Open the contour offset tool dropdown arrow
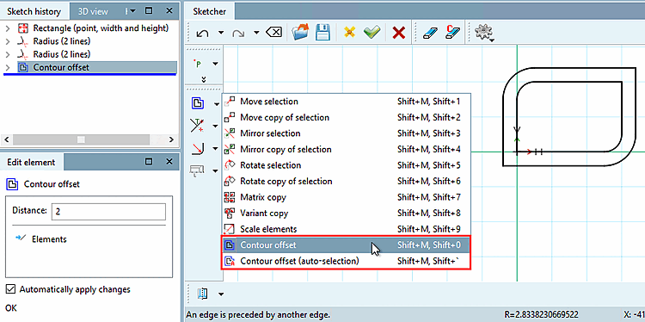The height and width of the screenshot is (322, 645). pyautogui.click(x=217, y=104)
